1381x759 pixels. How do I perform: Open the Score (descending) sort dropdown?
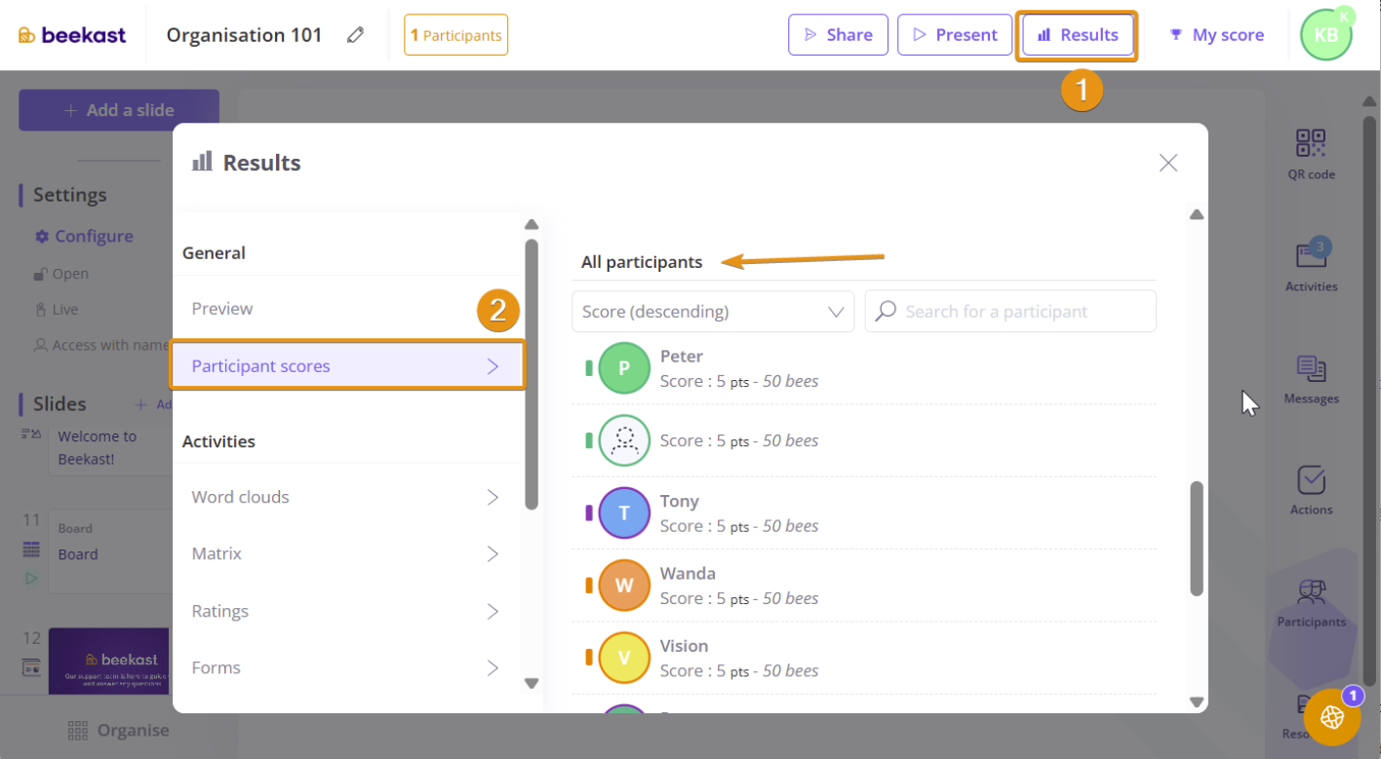[712, 312]
